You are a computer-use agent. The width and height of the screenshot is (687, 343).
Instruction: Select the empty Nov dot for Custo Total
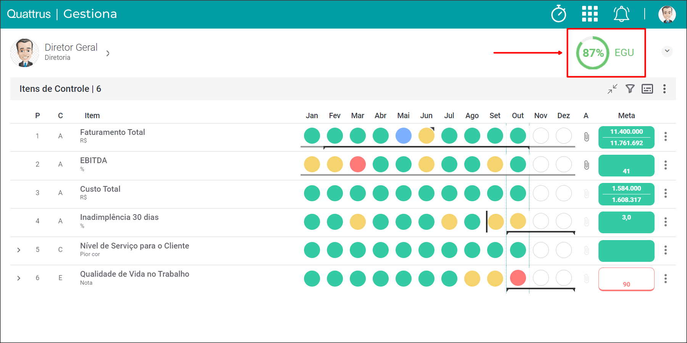(x=541, y=193)
